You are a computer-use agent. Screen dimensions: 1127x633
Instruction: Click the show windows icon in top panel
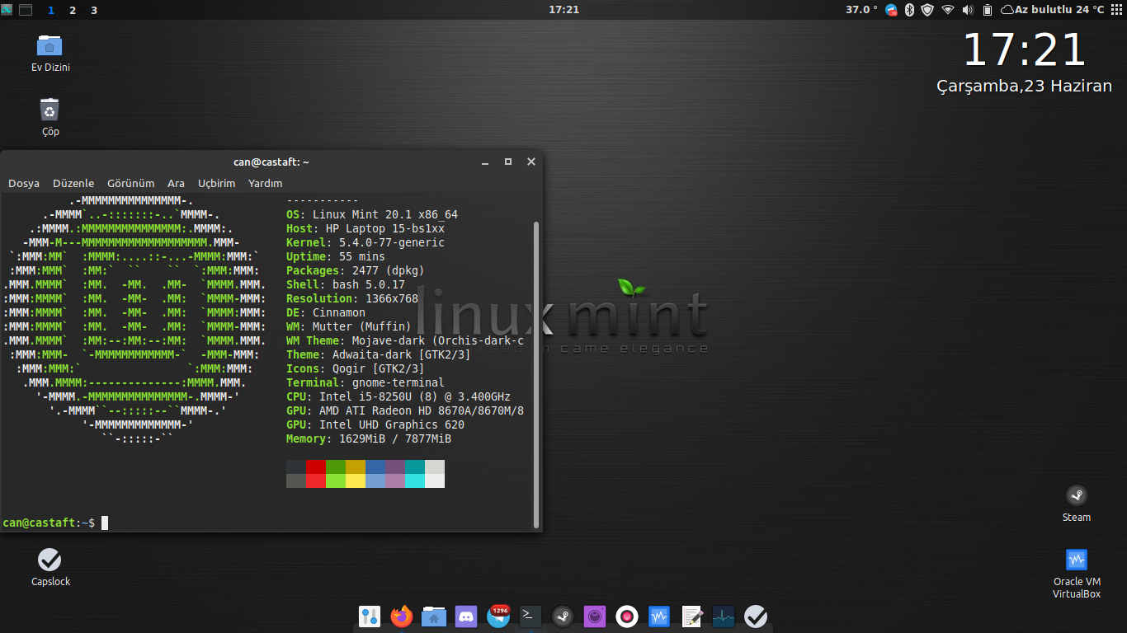tap(26, 10)
